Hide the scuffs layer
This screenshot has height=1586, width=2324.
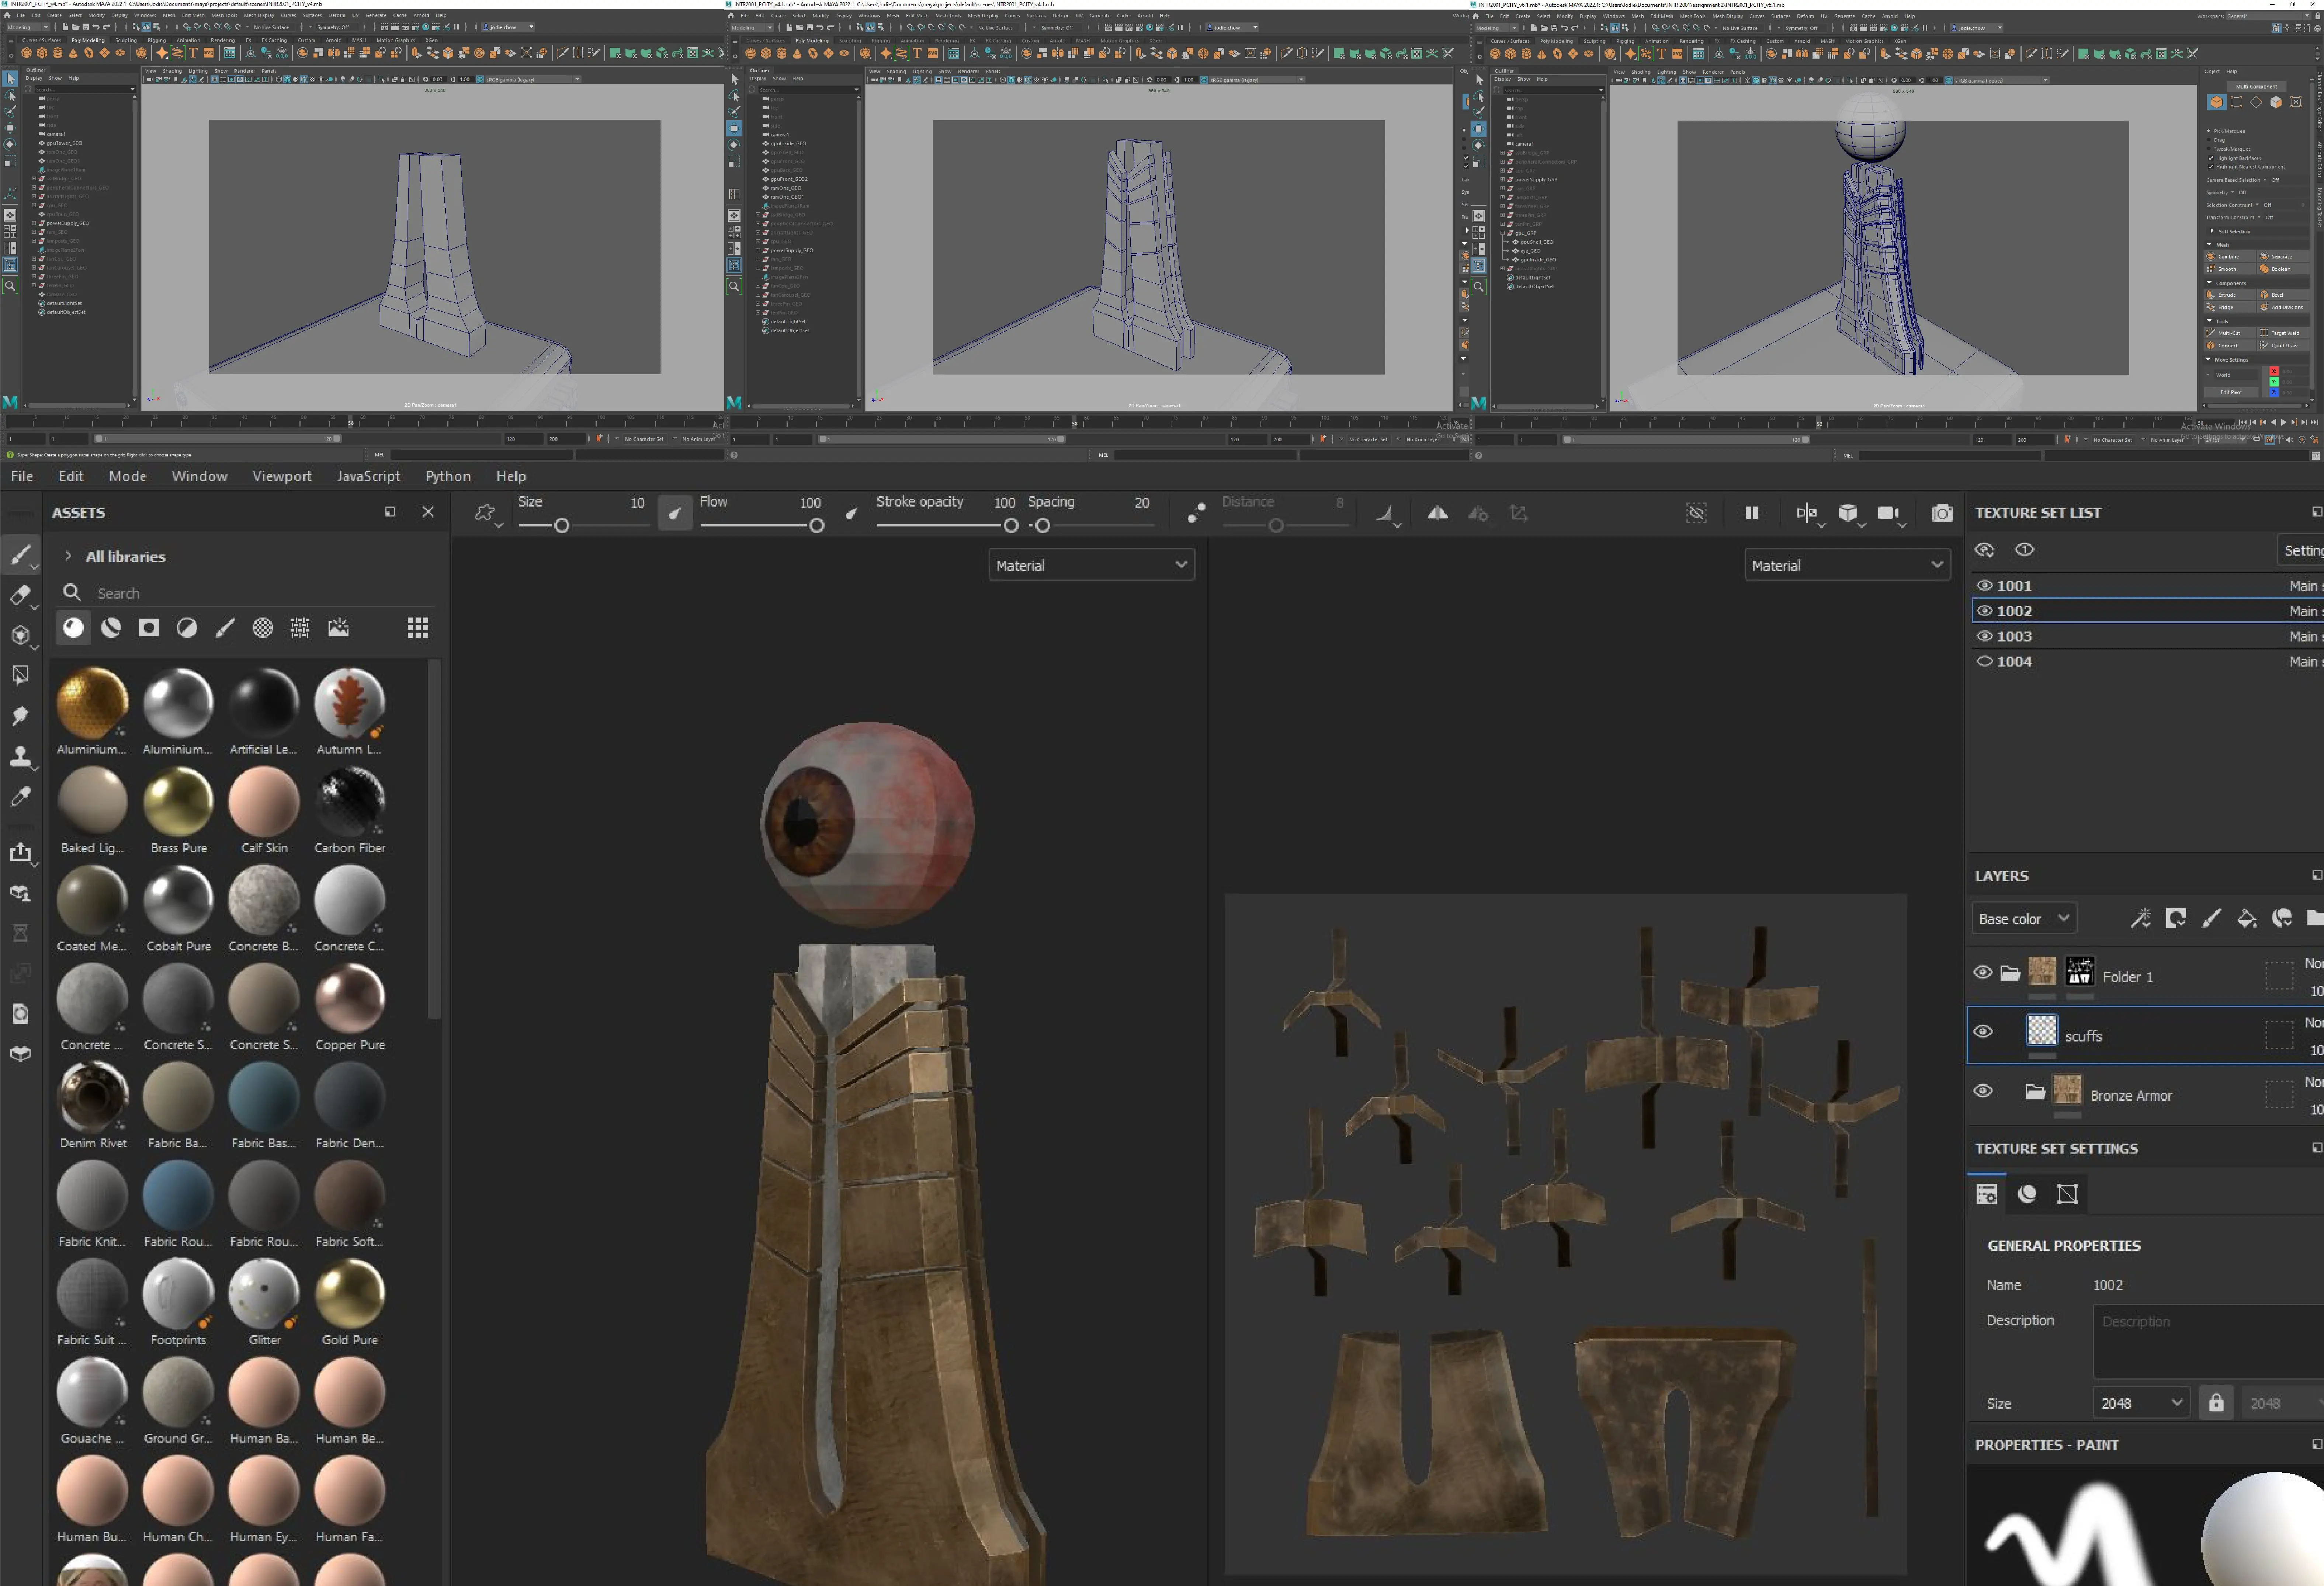[x=1983, y=1031]
